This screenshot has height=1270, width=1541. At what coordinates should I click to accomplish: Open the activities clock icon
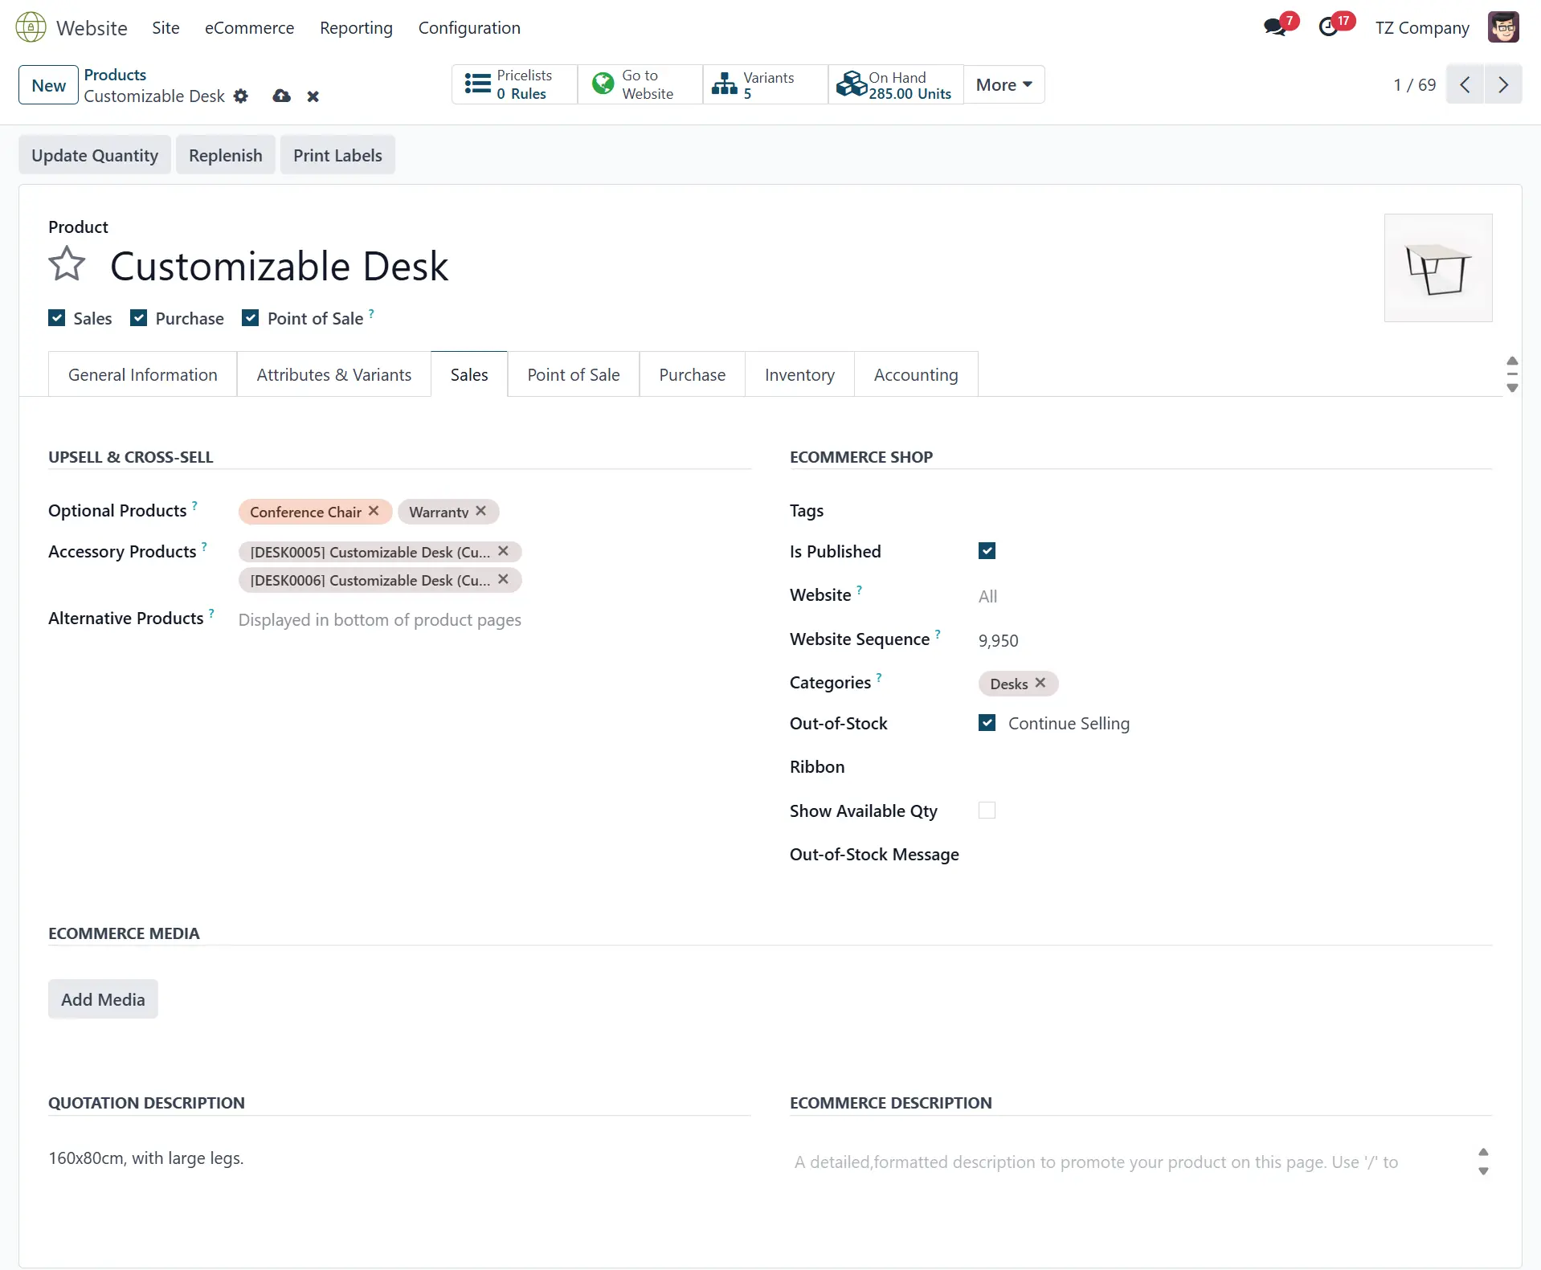[1329, 27]
